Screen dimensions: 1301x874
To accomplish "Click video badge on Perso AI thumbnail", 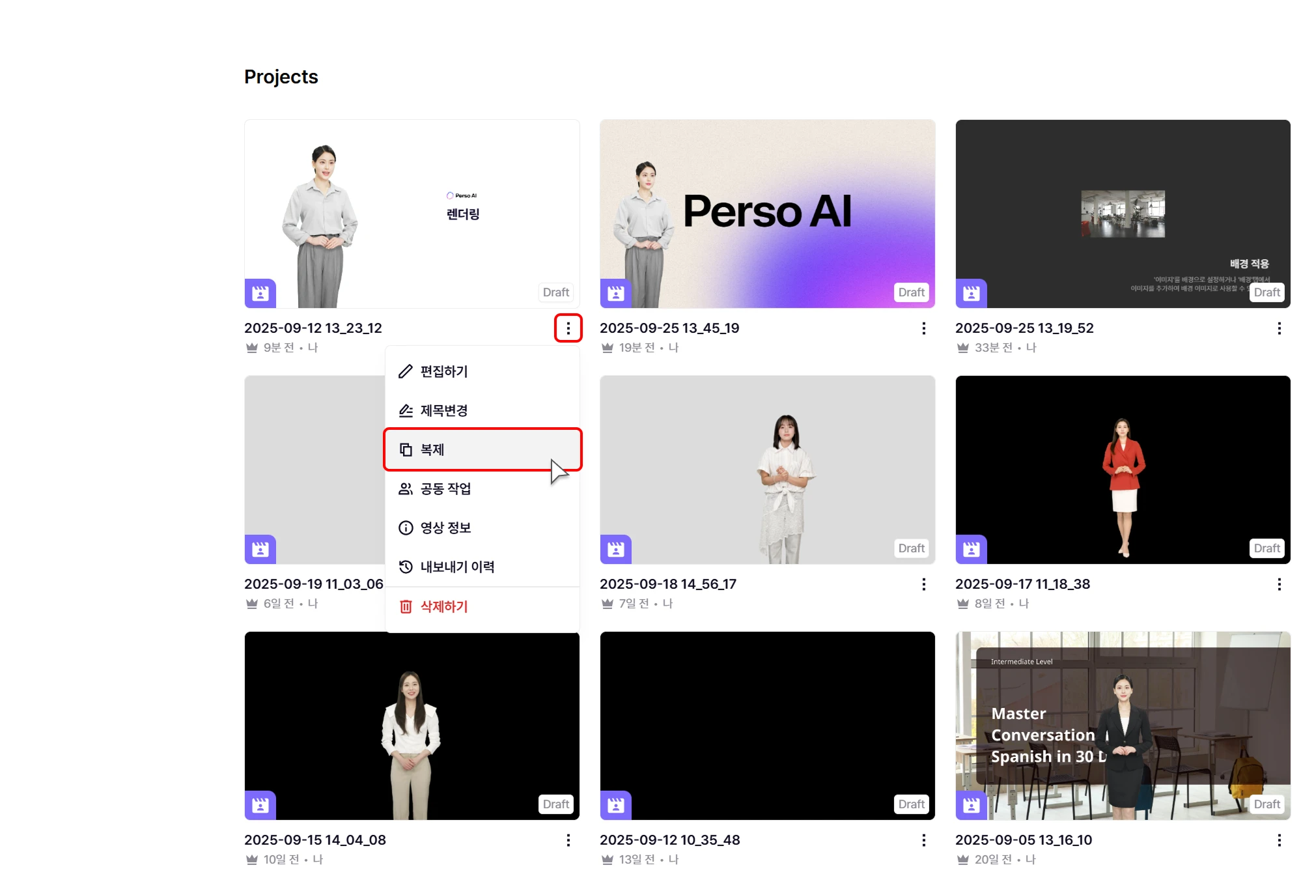I will [x=615, y=294].
